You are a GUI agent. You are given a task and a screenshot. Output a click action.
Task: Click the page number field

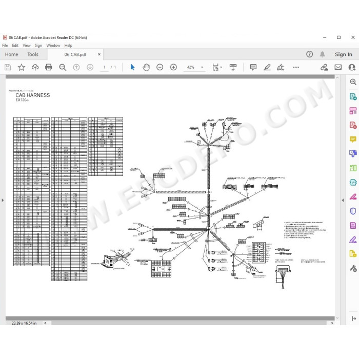tap(105, 67)
